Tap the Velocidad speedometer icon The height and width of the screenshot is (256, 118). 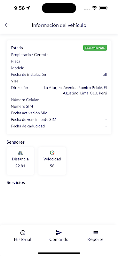pos(52,153)
